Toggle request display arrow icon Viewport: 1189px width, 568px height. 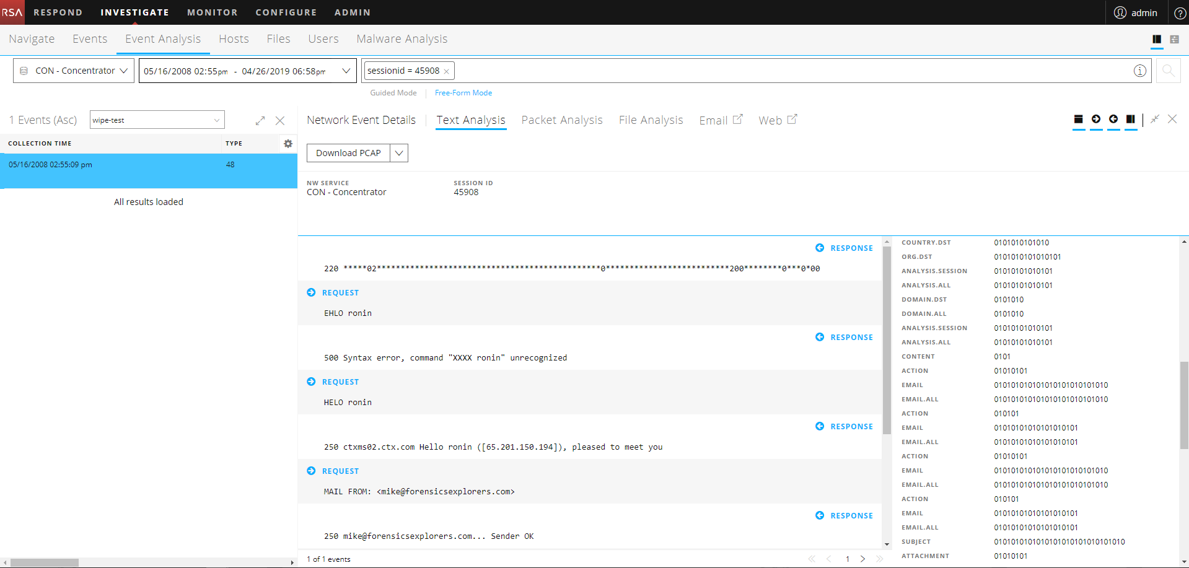[1095, 120]
